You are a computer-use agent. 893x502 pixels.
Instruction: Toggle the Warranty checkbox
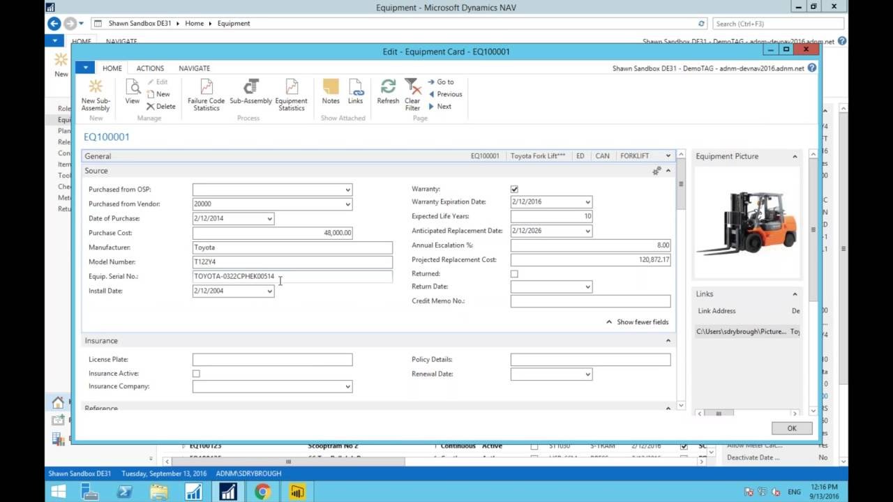coord(514,189)
